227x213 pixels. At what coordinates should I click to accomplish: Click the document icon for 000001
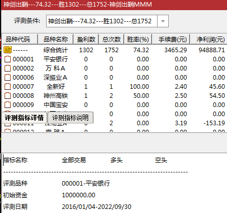(8, 59)
